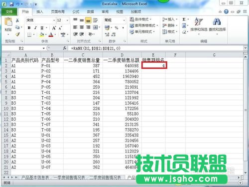Viewport: 249px width, 187px height.
Task: Open the 文件 File tab
Action: [x=9, y=11]
